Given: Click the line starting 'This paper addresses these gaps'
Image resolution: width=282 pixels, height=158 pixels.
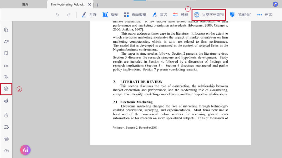Looking at the screenshot, I should tap(174, 33).
